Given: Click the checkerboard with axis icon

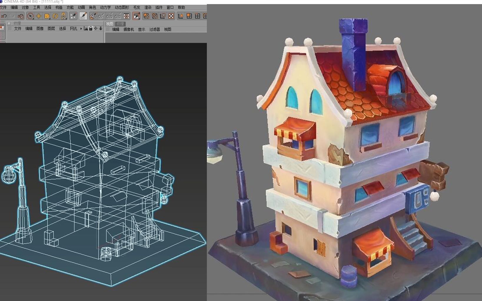Looking at the screenshot, I should (163, 16).
